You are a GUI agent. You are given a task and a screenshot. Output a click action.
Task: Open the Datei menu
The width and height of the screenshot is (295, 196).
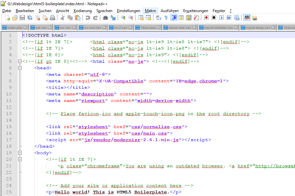(x=7, y=11)
